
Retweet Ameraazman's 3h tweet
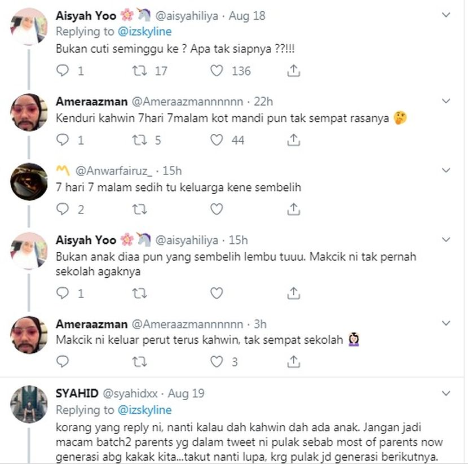(139, 361)
